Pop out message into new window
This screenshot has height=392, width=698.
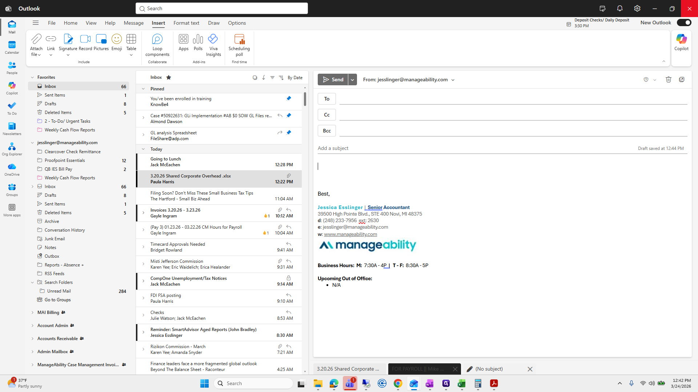[682, 79]
